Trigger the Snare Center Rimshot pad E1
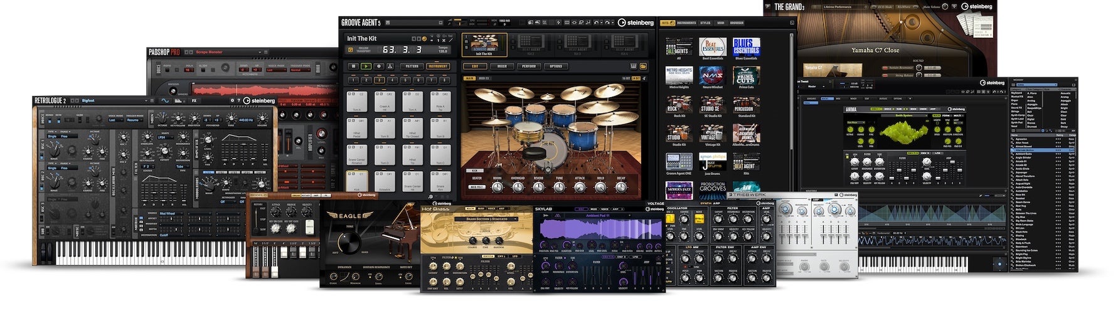 pyautogui.click(x=357, y=156)
